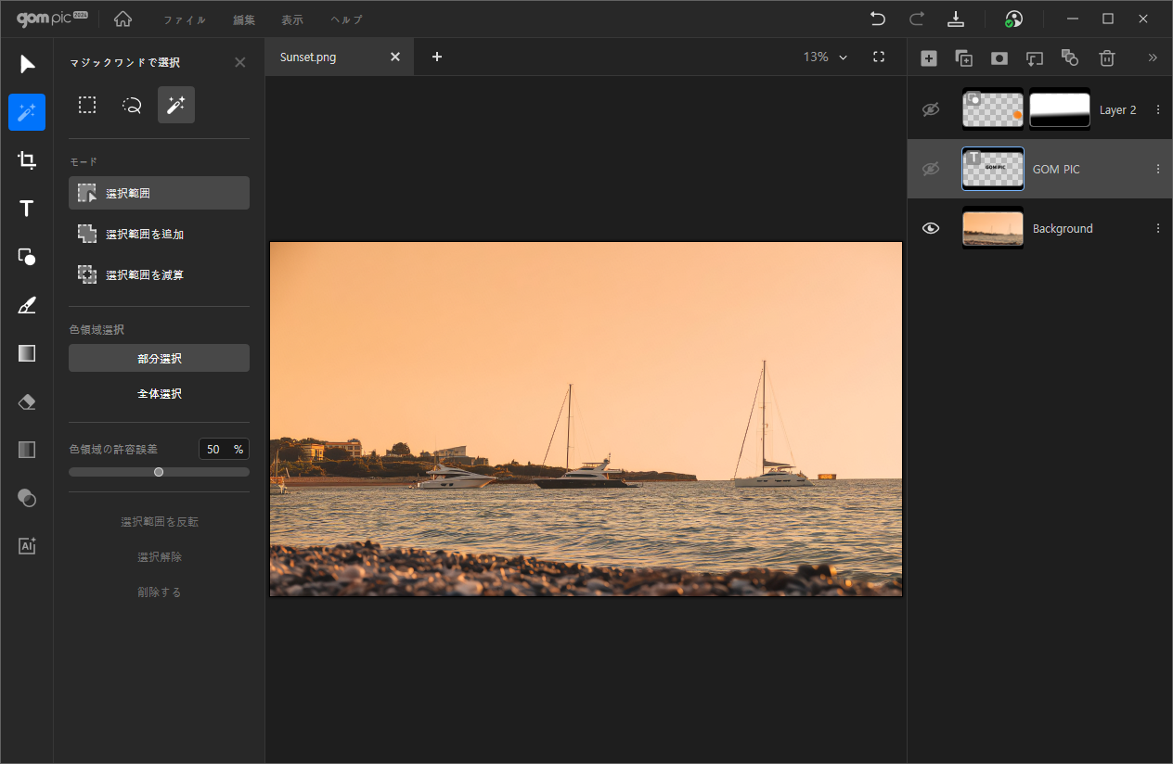This screenshot has height=764, width=1173.
Task: Open the AI tools icon
Action: click(27, 546)
